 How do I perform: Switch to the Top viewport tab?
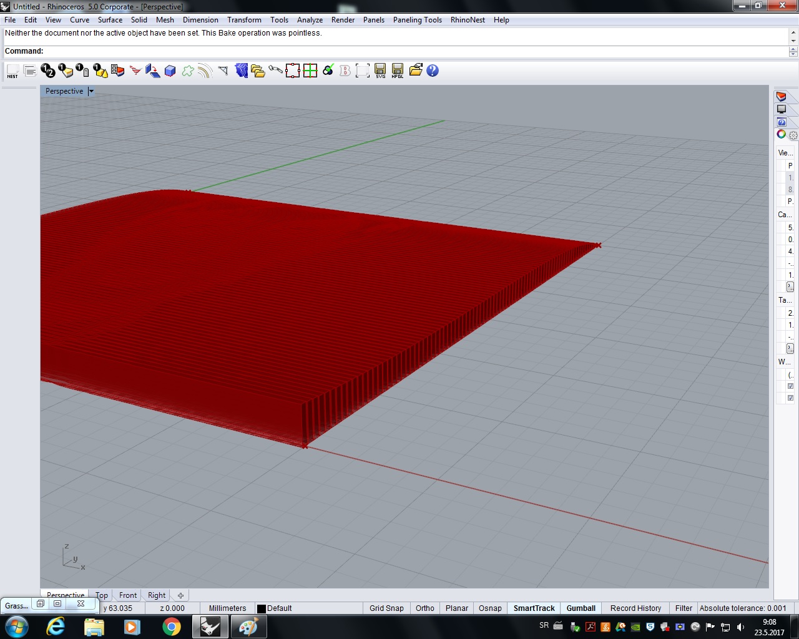click(x=102, y=595)
